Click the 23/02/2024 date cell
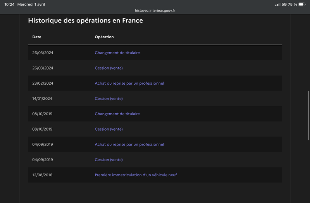Viewport: 310px width, 203px height. click(42, 83)
